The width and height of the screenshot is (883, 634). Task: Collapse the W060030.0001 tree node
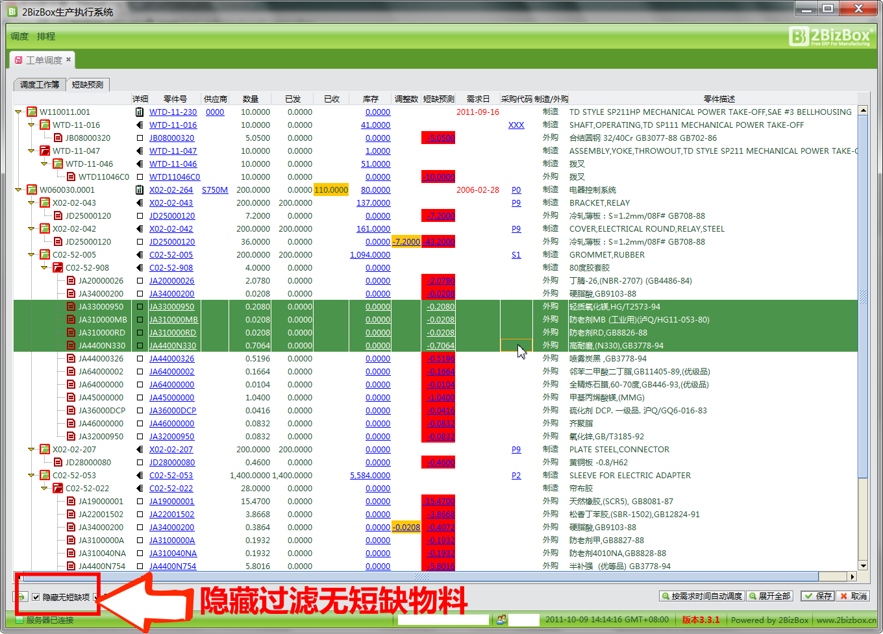pos(19,189)
